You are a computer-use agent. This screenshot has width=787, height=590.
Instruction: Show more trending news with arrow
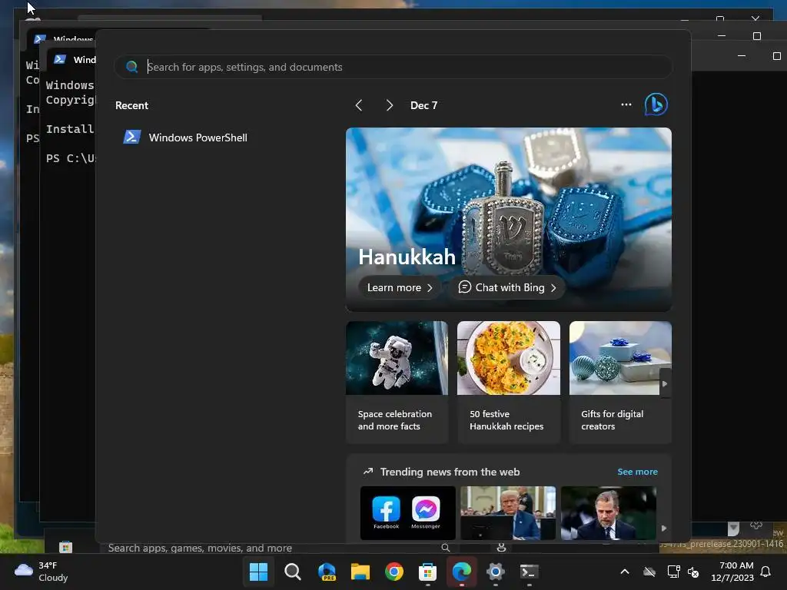[664, 529]
